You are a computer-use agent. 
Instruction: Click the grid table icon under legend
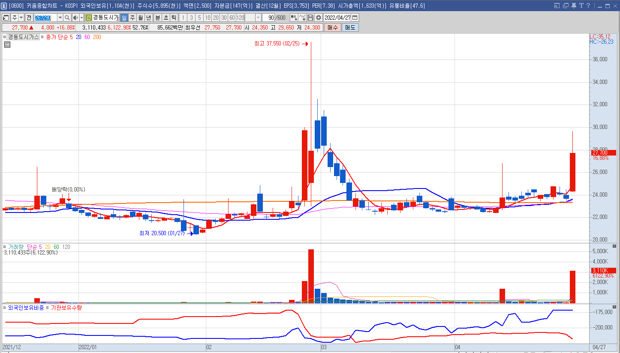[7, 44]
